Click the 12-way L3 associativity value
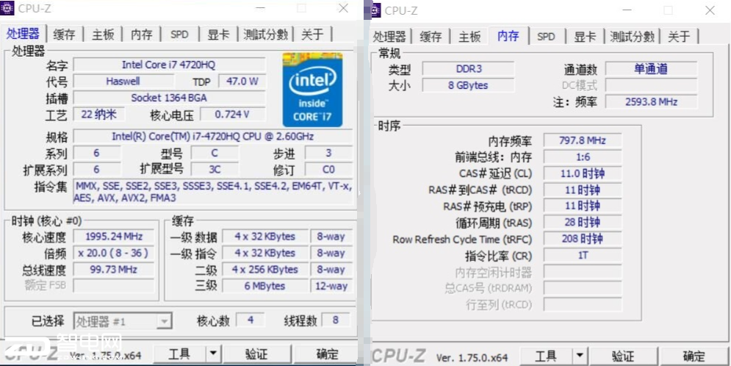 (x=331, y=286)
